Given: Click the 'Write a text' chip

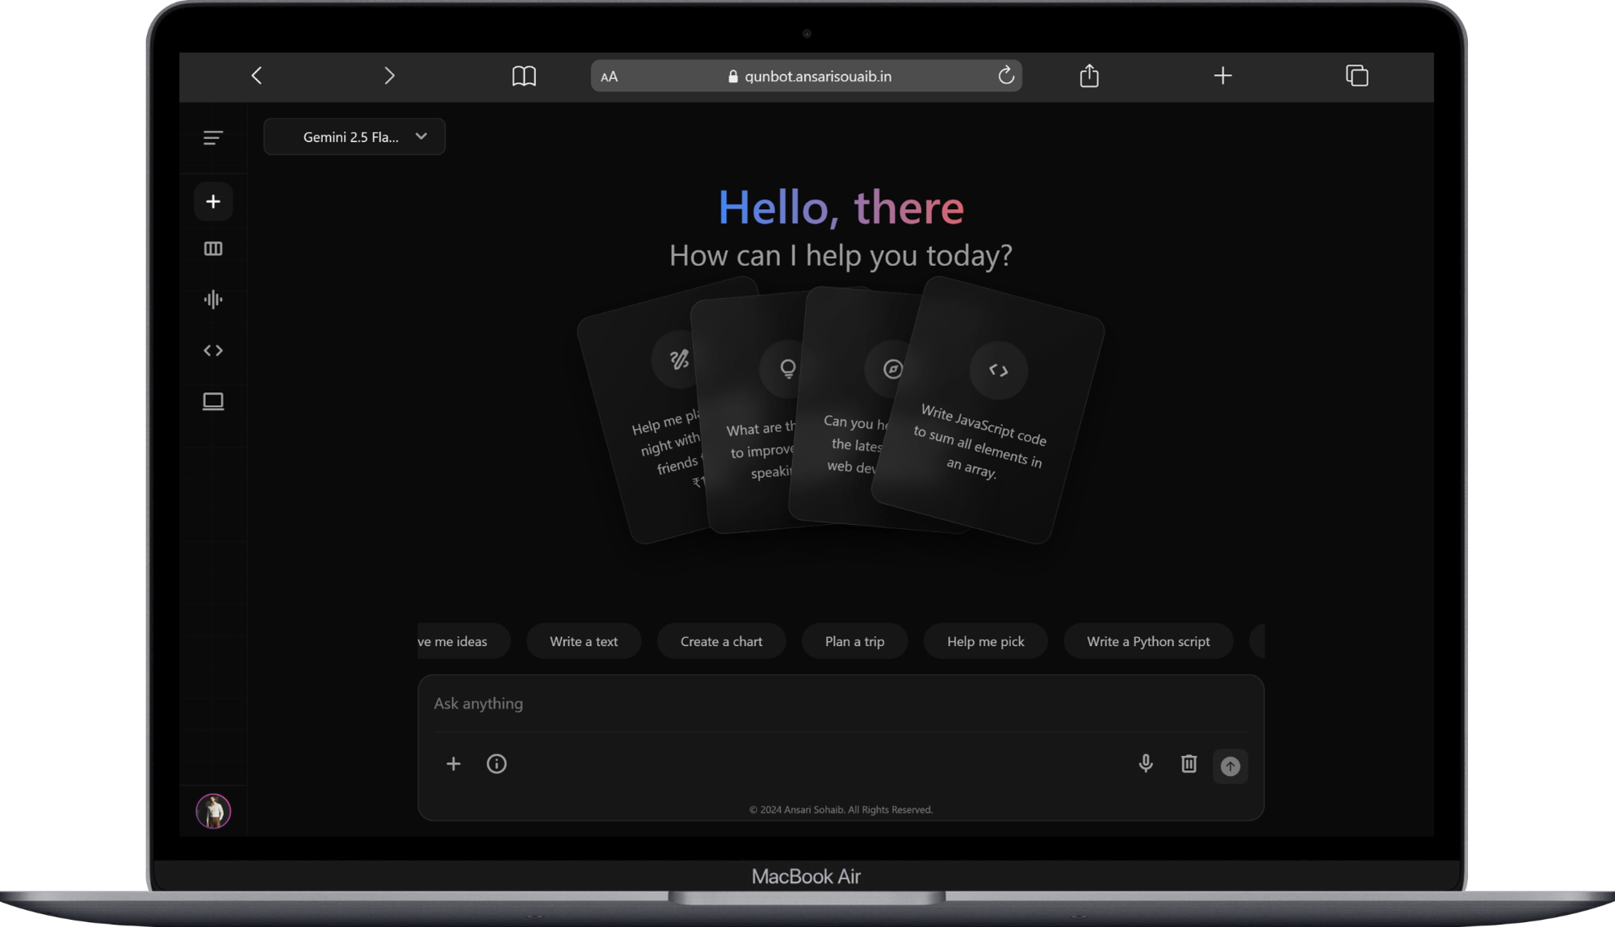Looking at the screenshot, I should [x=584, y=641].
